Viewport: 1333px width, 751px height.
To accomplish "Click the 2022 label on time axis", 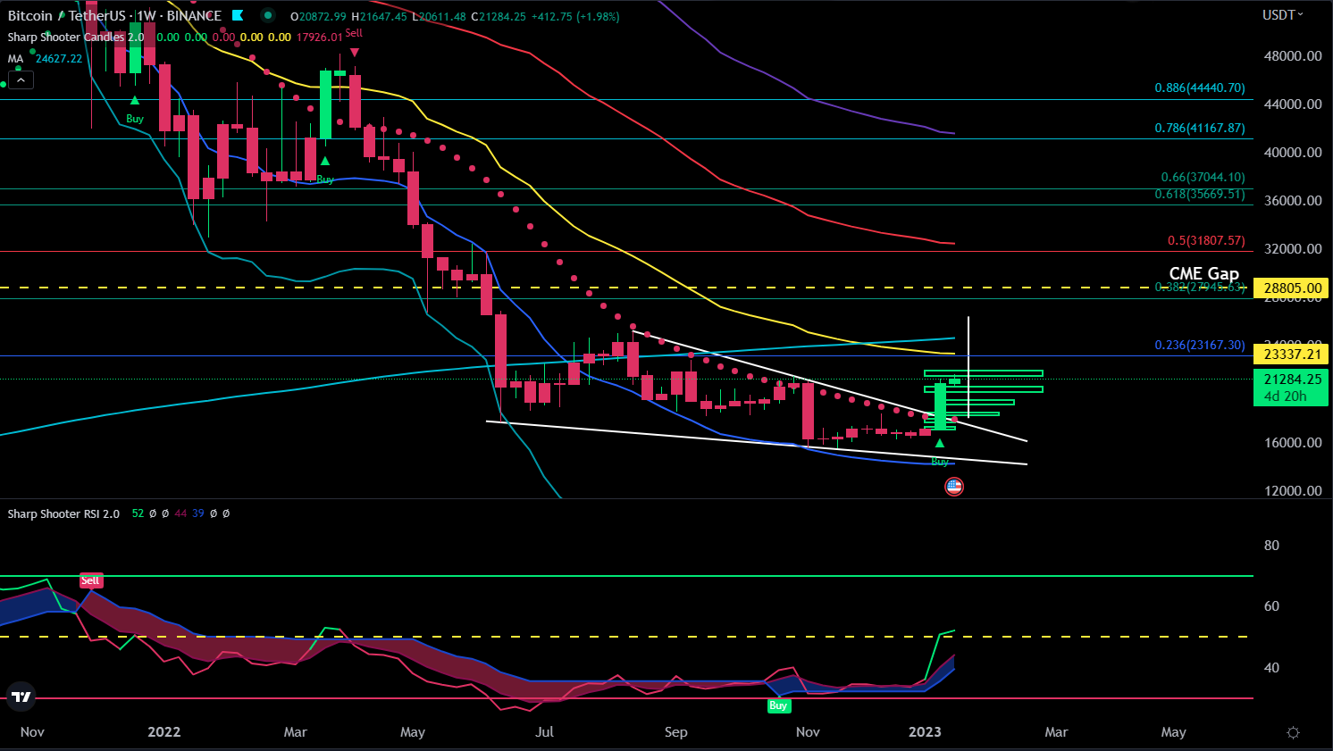I will pos(163,731).
